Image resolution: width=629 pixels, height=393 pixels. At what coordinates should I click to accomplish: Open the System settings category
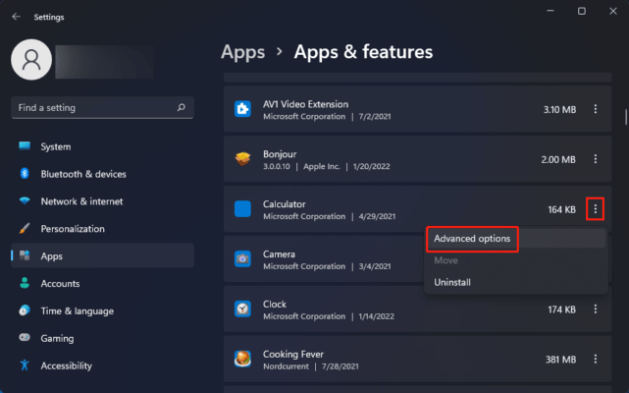[103, 146]
